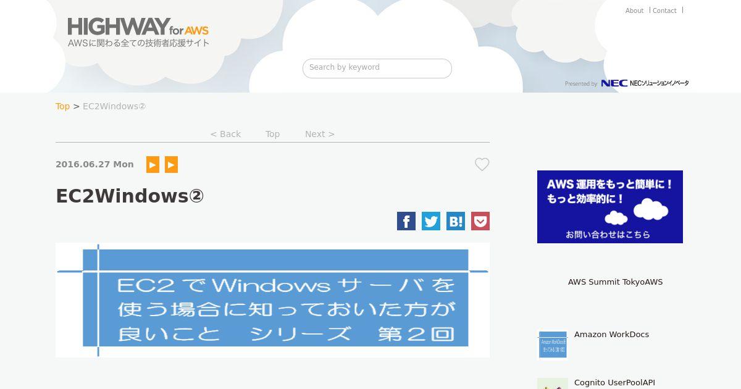
Task: Click the first orange arrow tag icon
Action: pyautogui.click(x=153, y=164)
